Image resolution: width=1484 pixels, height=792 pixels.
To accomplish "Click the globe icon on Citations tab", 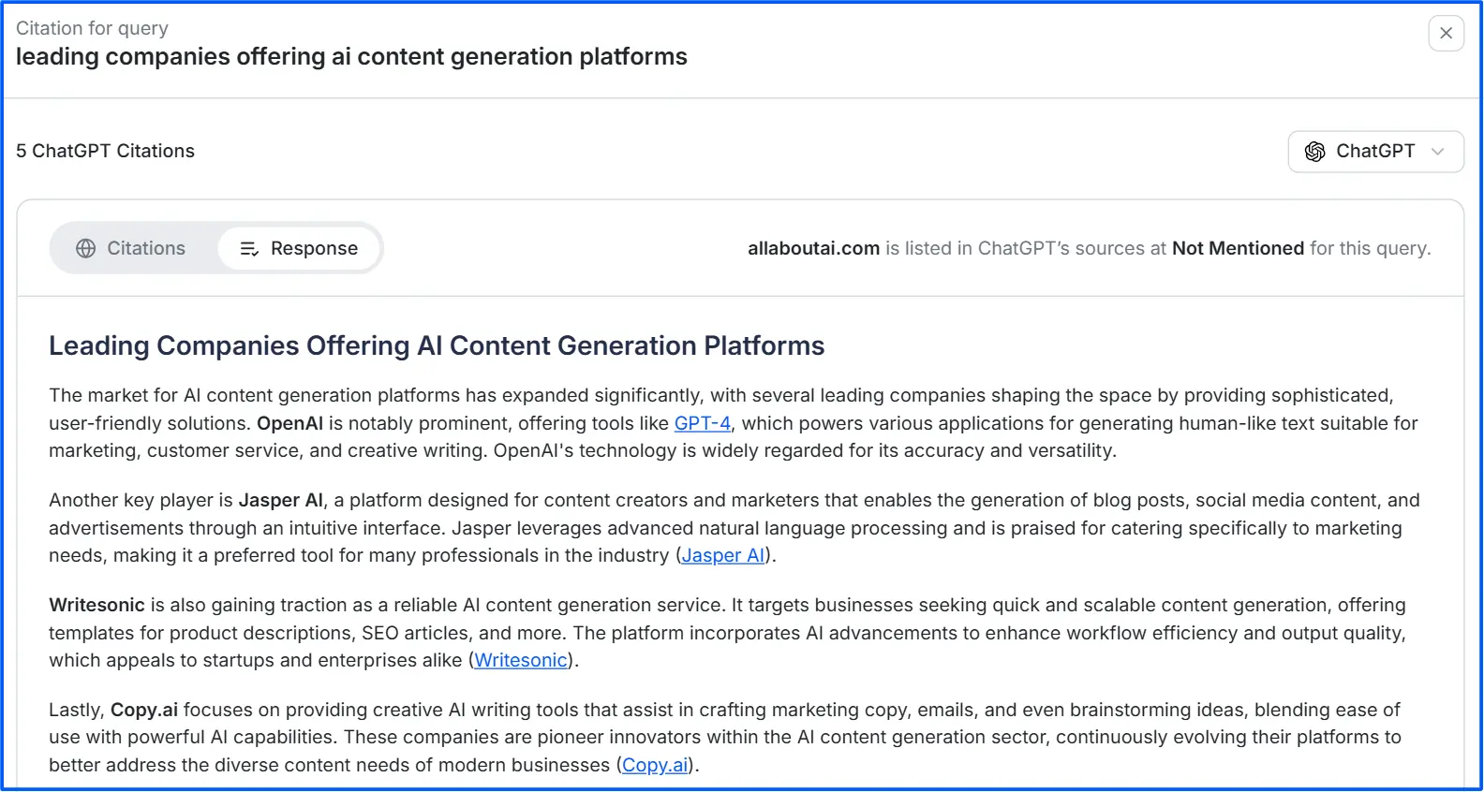I will tap(86, 248).
